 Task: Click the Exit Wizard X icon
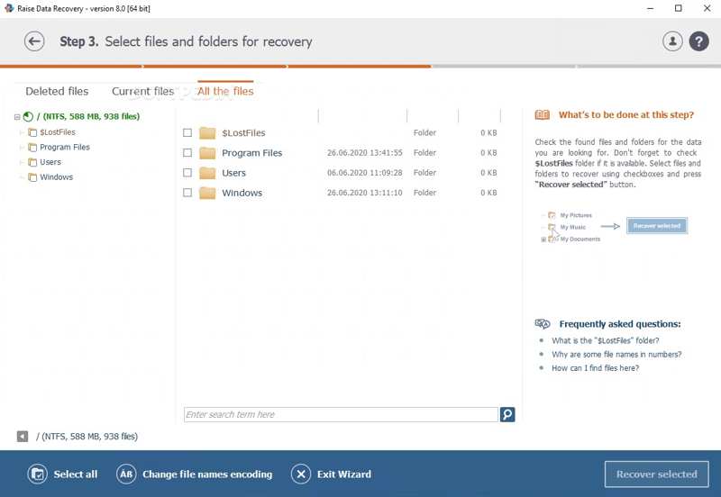click(x=301, y=474)
